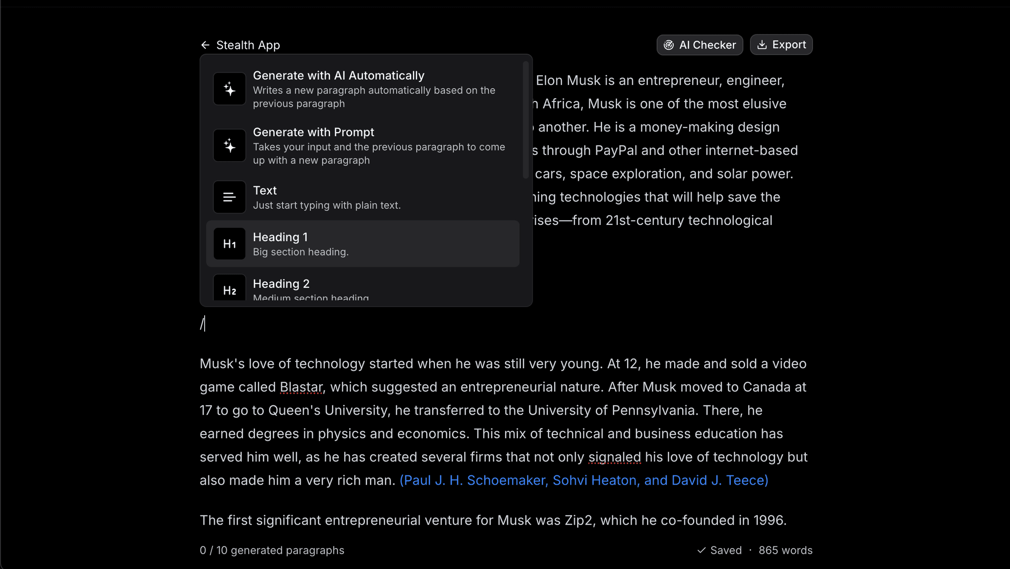Screen dimensions: 1010x569
Task: Click the sparkle icon for Generate with AI Automatically
Action: (x=229, y=89)
